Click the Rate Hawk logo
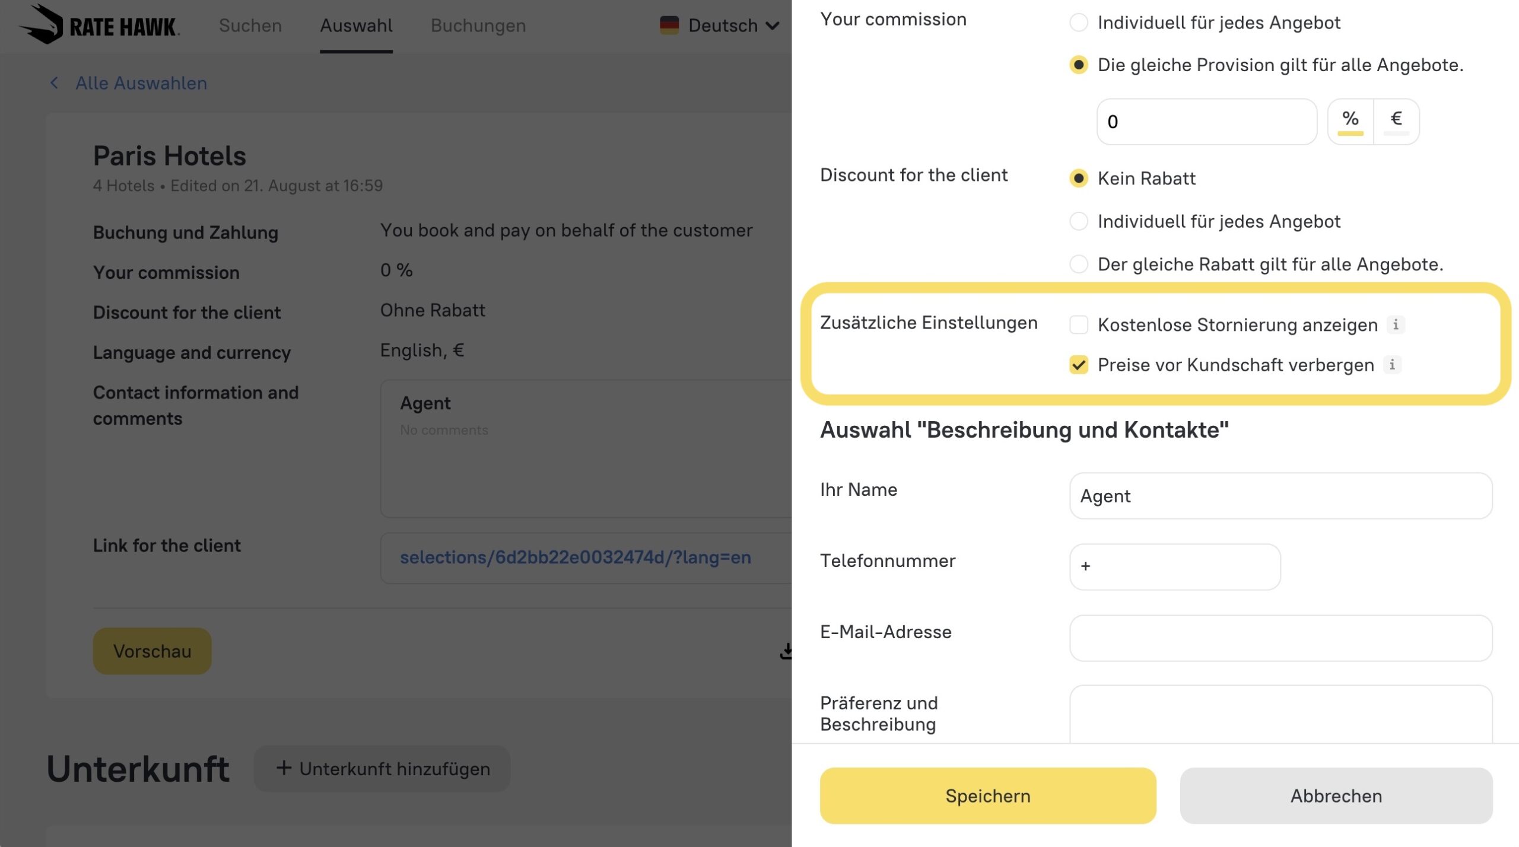 [x=98, y=25]
